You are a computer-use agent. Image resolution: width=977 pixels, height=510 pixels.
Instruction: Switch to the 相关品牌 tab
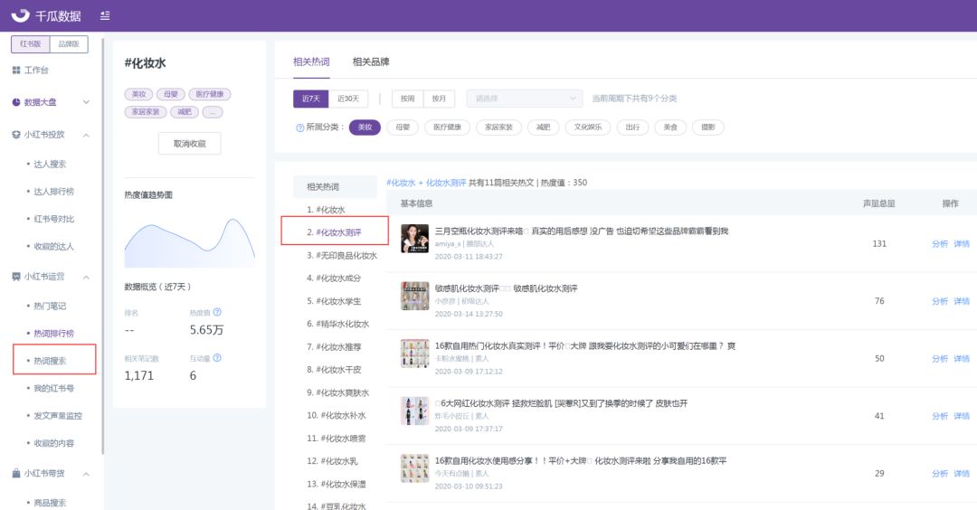[371, 61]
